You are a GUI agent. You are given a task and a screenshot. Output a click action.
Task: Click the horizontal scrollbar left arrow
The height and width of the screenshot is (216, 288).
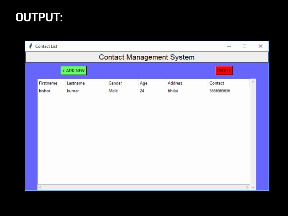point(40,187)
